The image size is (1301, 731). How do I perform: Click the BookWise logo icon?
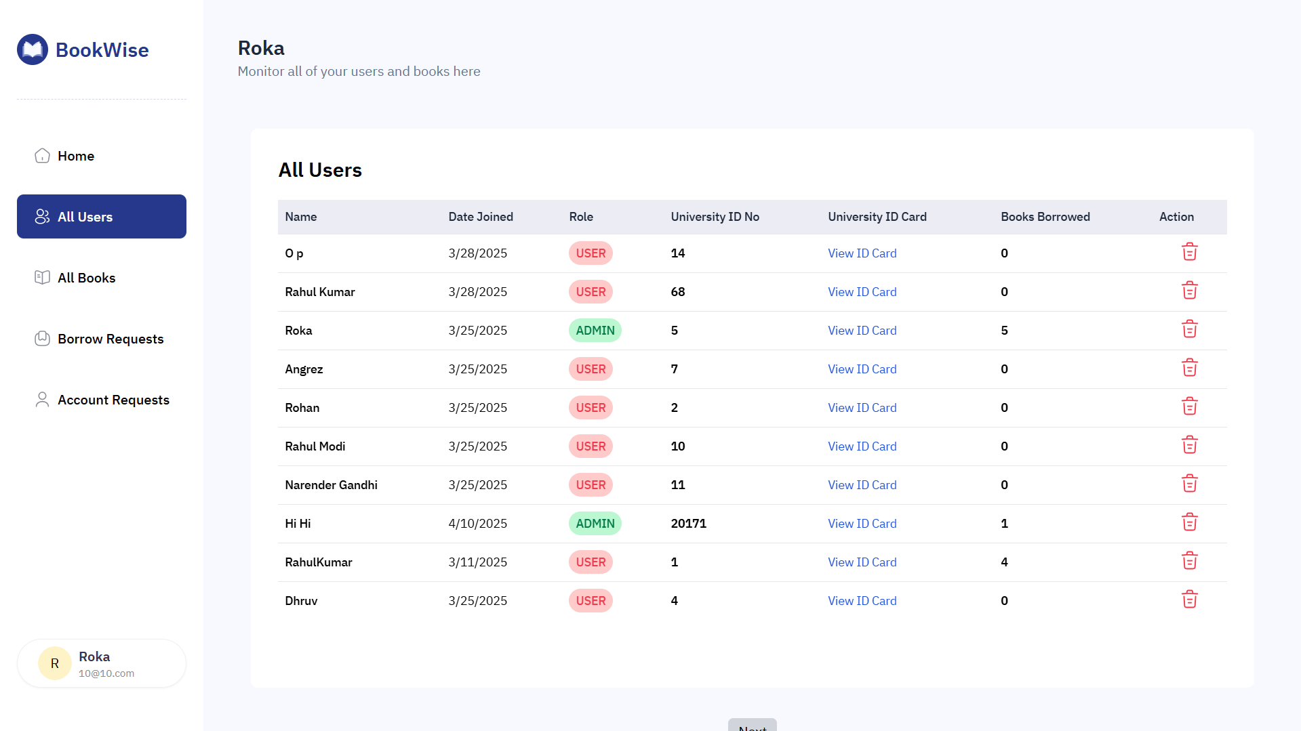32,49
